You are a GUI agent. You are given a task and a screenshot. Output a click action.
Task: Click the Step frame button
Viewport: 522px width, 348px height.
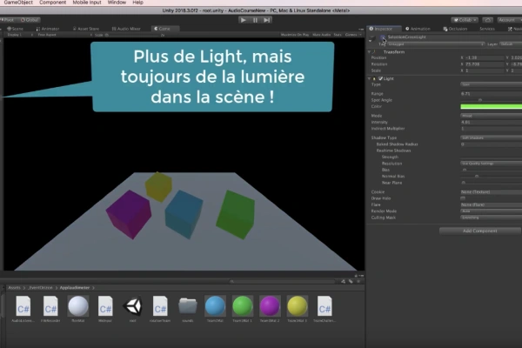tap(267, 19)
